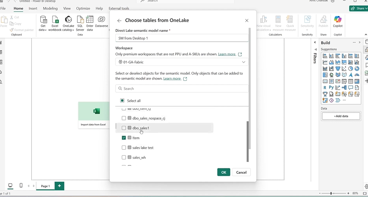Image resolution: width=368 pixels, height=197 pixels.
Task: Switch to desktop layout view
Action: click(10, 186)
